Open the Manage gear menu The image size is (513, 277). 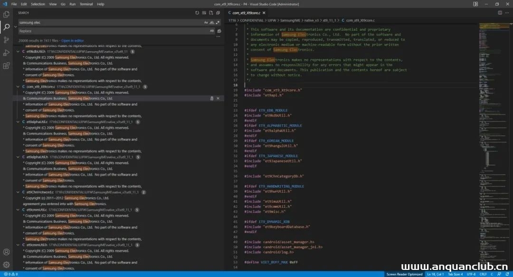[x=6, y=265]
